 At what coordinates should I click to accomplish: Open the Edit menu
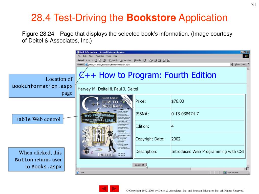[85, 56]
